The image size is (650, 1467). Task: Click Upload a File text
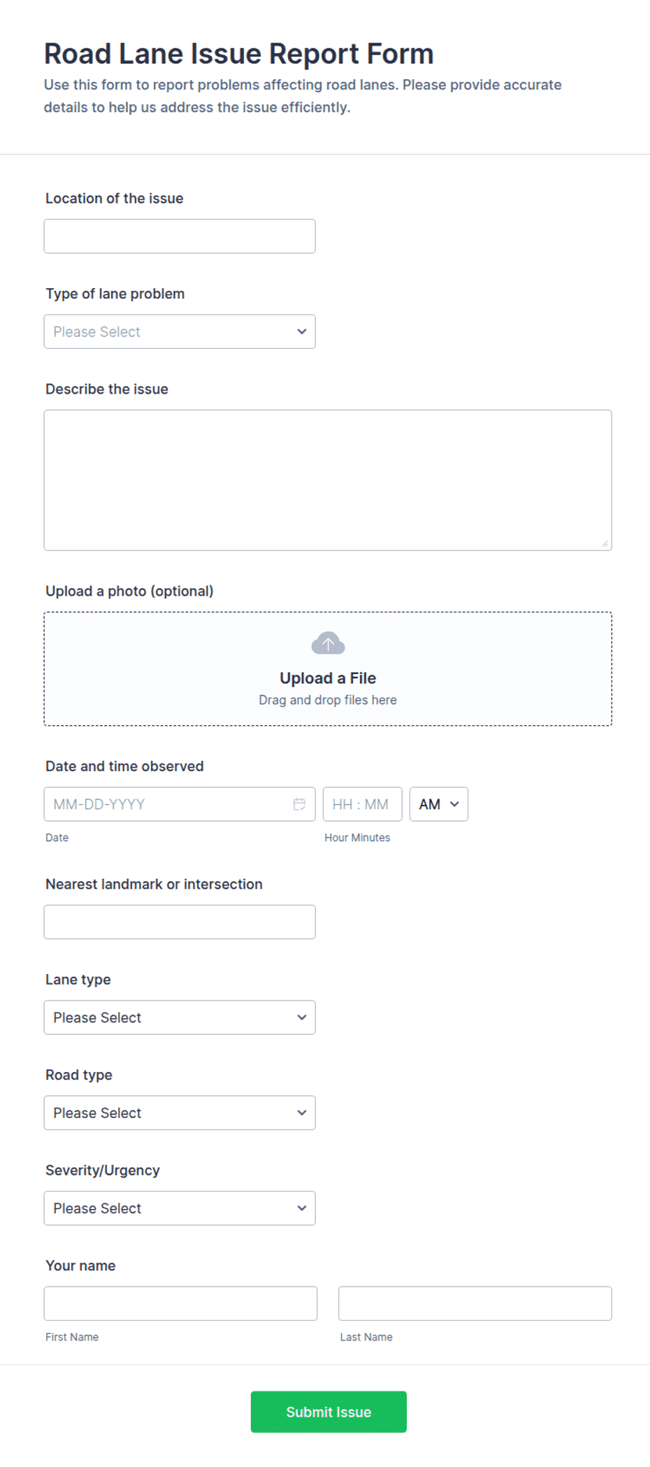328,678
